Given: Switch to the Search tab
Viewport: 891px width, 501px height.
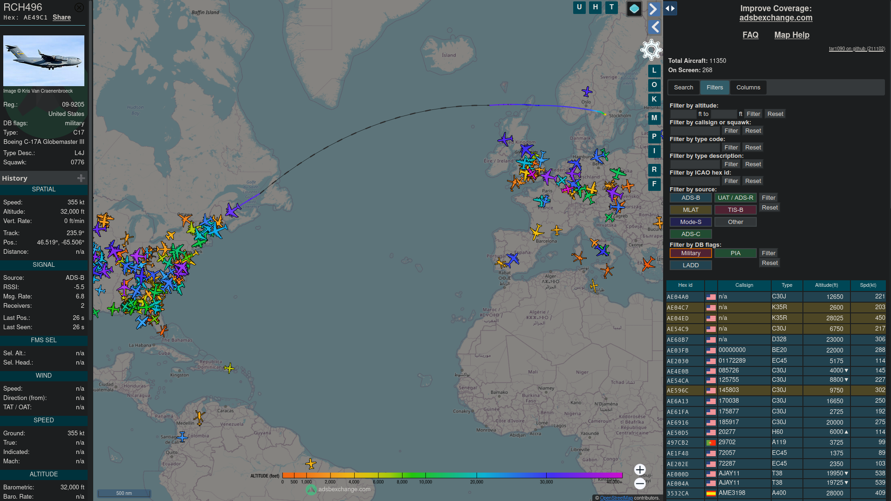Looking at the screenshot, I should (x=683, y=88).
